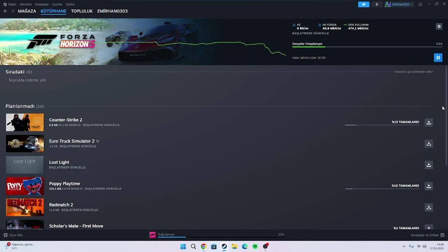Open the notifications bell

click(377, 4)
